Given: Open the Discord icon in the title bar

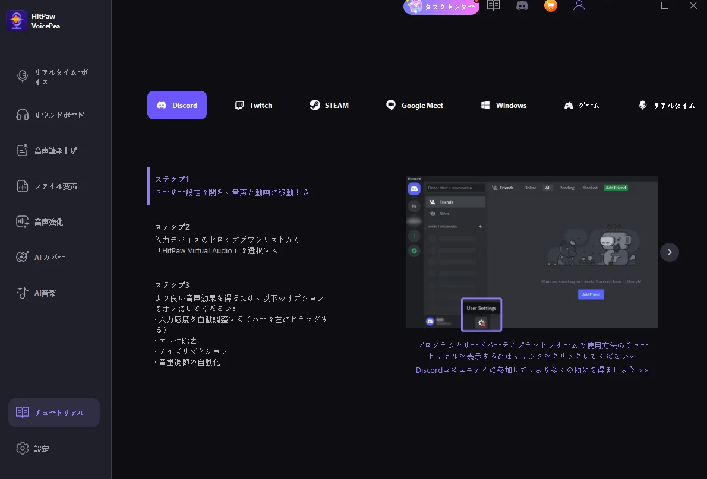Looking at the screenshot, I should (x=522, y=5).
